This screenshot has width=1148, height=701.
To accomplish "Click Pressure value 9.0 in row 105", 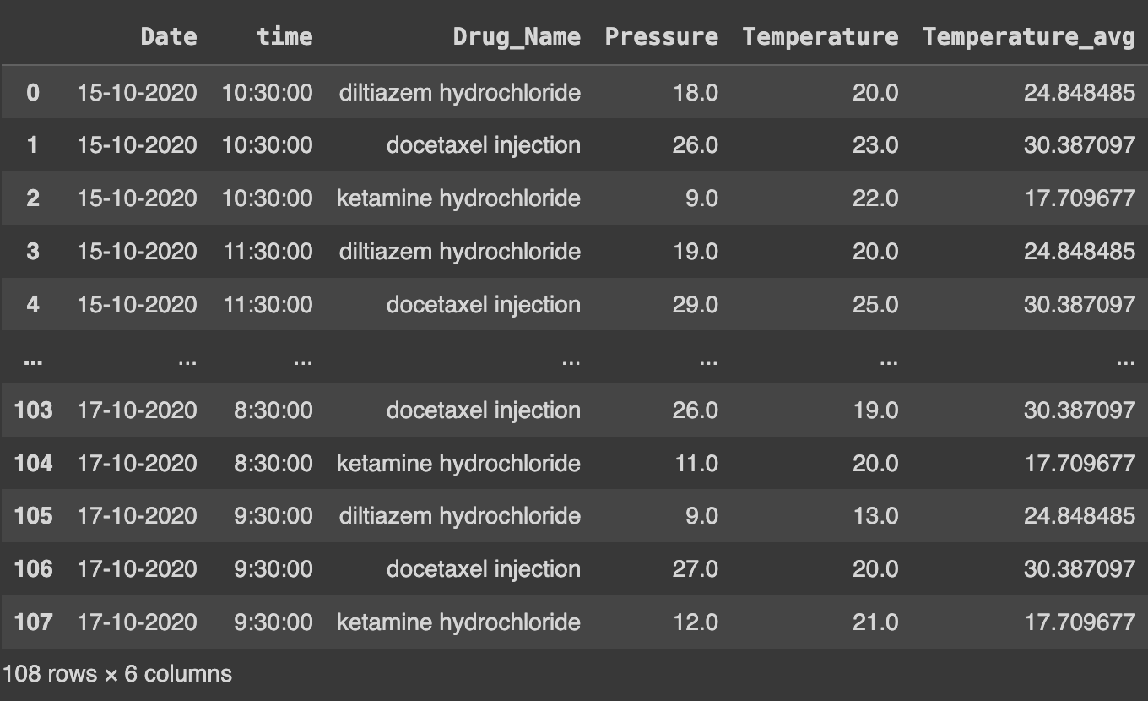I will pyautogui.click(x=701, y=516).
